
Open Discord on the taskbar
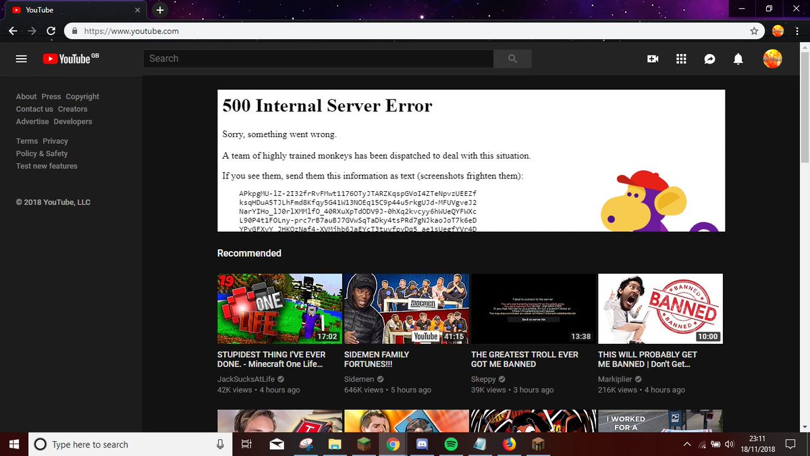[x=422, y=444]
